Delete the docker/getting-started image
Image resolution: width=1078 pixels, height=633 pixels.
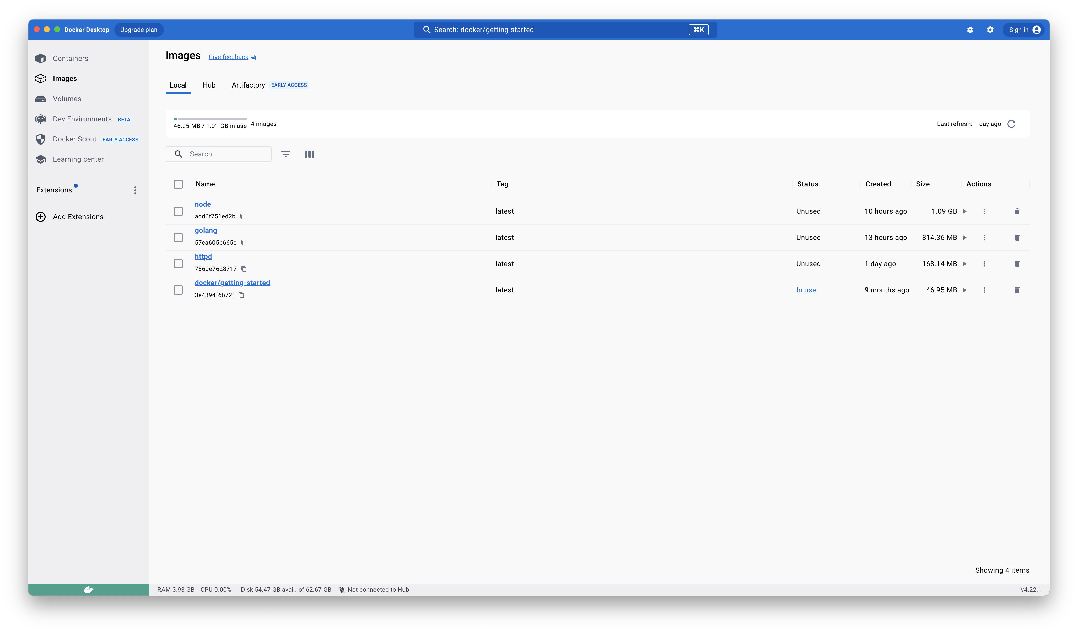tap(1017, 290)
